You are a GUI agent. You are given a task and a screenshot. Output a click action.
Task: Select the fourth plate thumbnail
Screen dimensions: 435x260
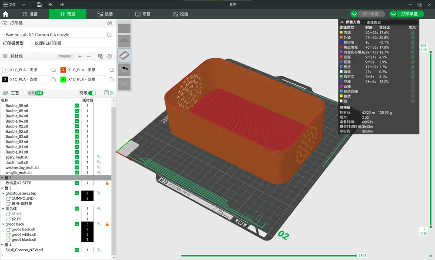coord(124,69)
